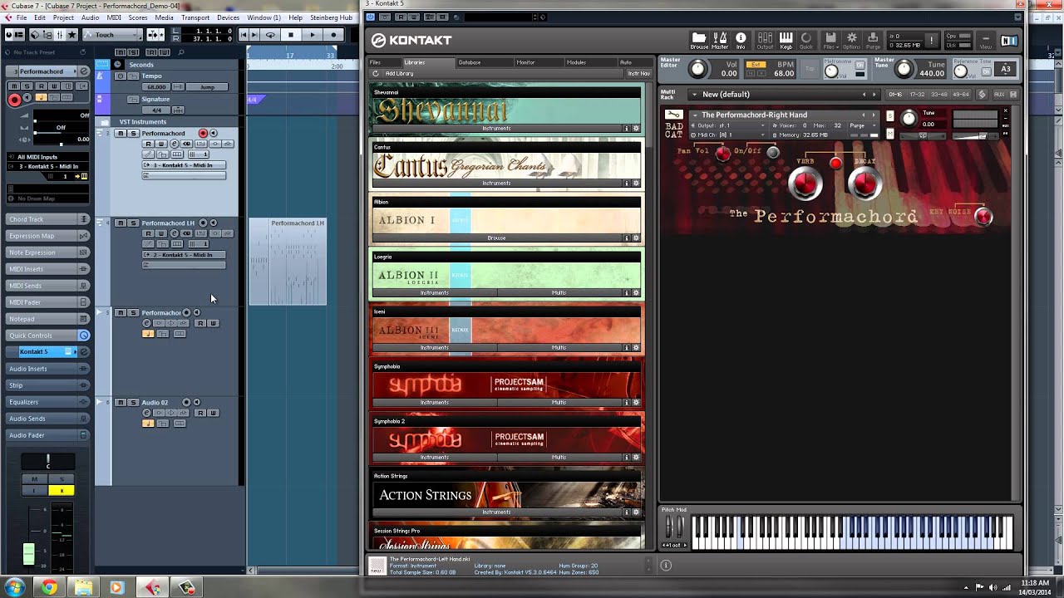1064x598 pixels.
Task: Click the inspector record enable button
Action: pos(14,100)
